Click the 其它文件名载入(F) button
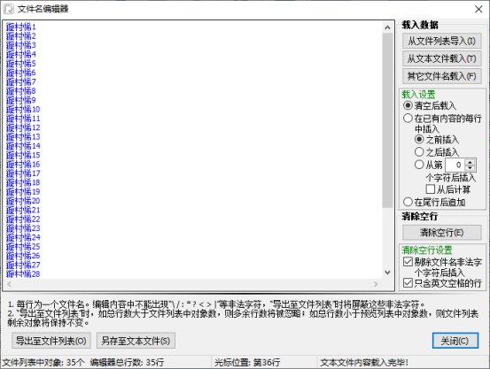The width and height of the screenshot is (490, 369). (x=441, y=76)
